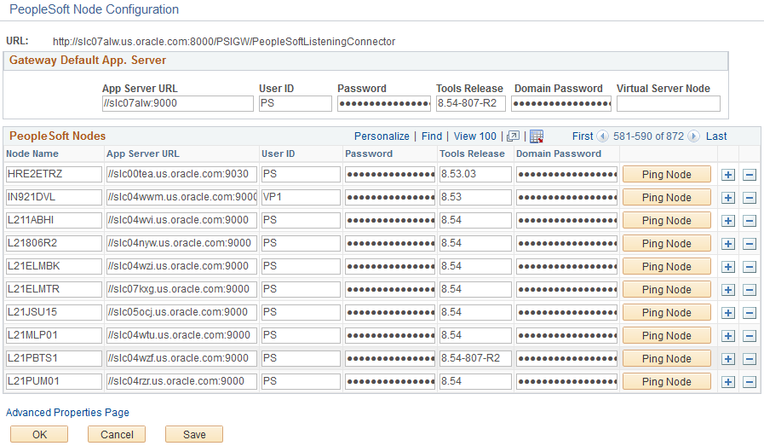The width and height of the screenshot is (764, 446).
Task: Edit Password field for L21PUM01
Action: pos(390,381)
